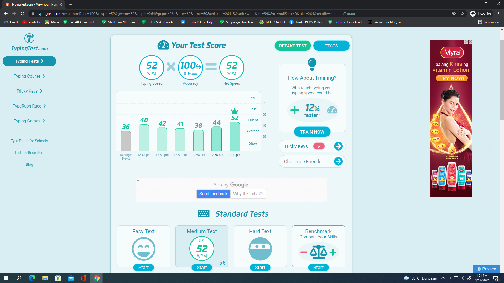Expand the Typing Tests menu
The height and width of the screenshot is (283, 504).
click(29, 61)
